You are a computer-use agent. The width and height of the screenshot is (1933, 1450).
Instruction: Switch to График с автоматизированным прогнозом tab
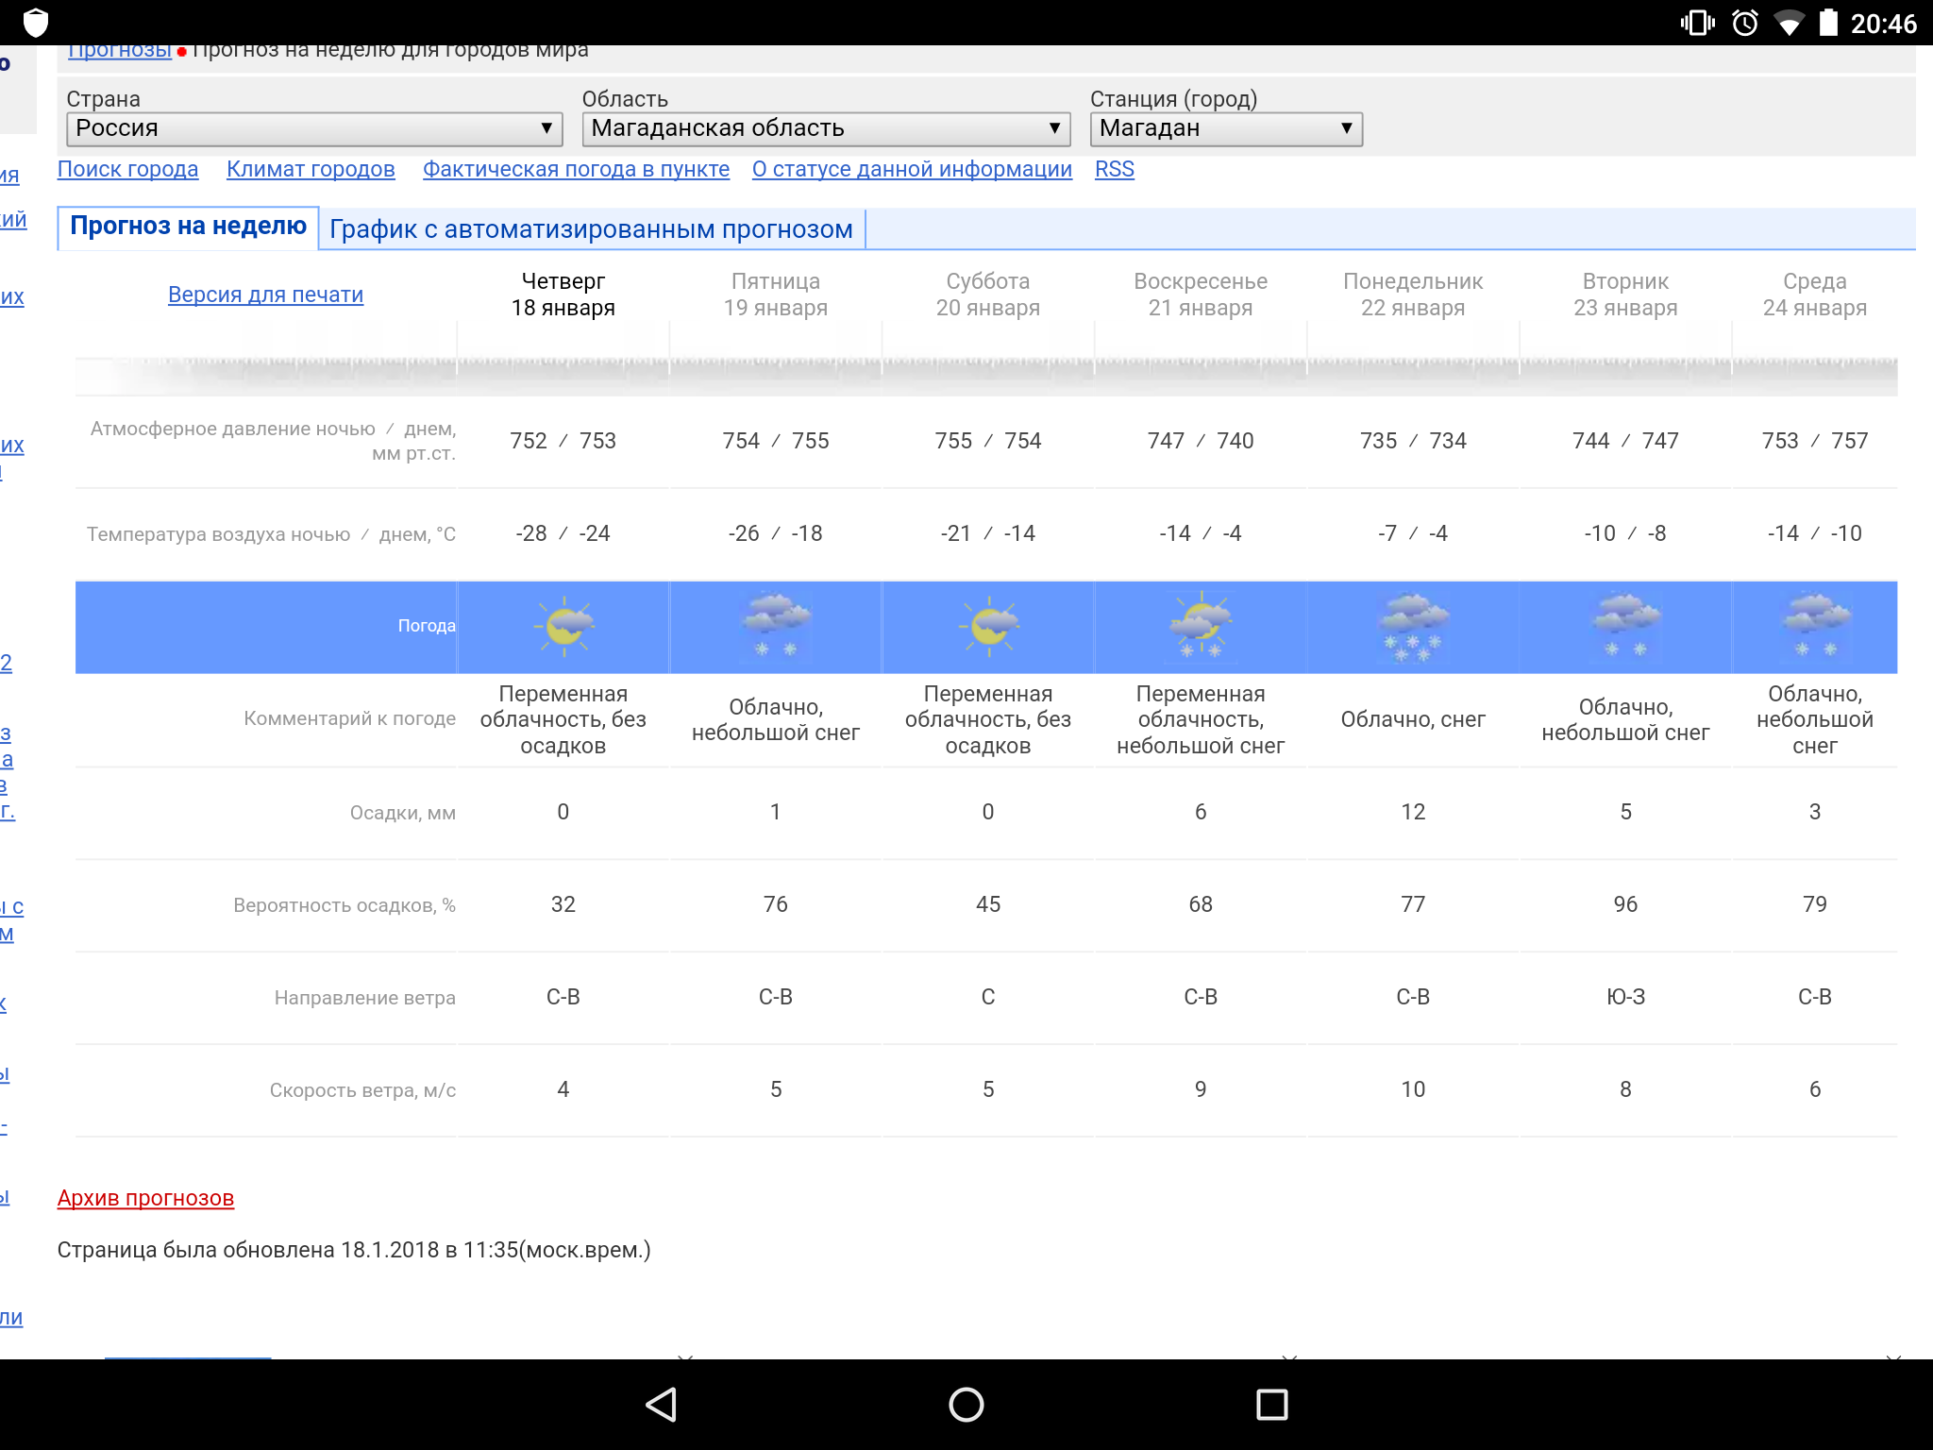pos(591,229)
